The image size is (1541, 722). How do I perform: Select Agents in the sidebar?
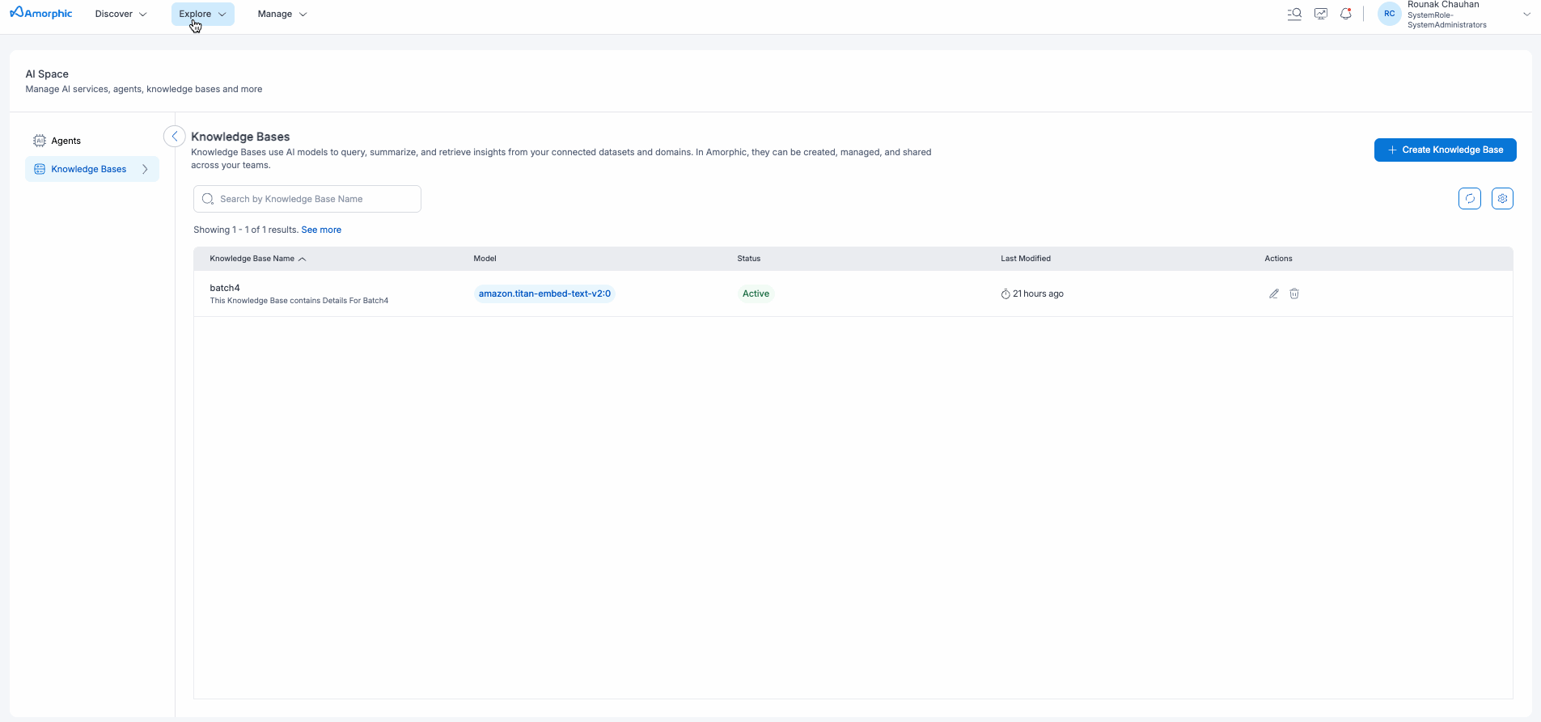[x=66, y=141]
